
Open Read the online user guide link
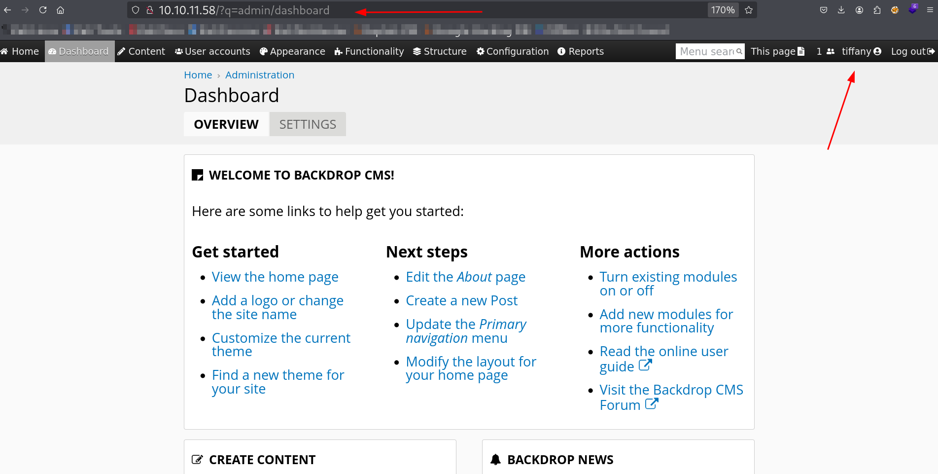pyautogui.click(x=663, y=359)
